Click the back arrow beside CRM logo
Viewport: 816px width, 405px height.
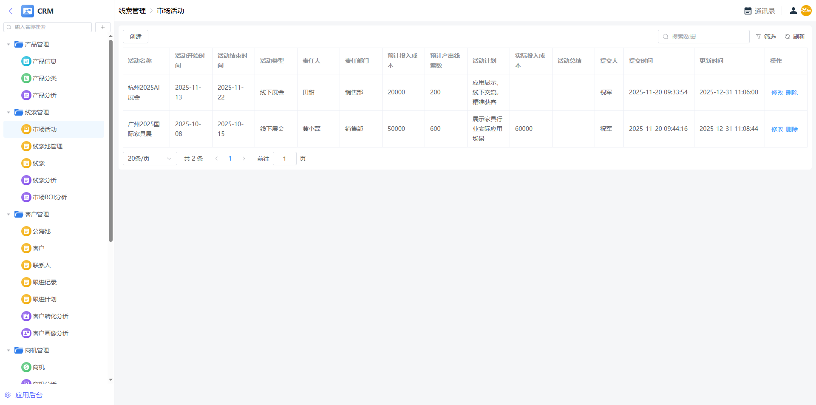click(x=11, y=11)
